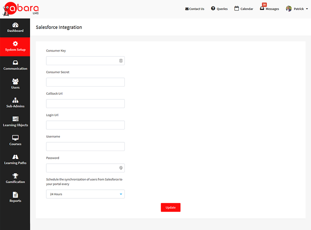Click the Callback Url label
This screenshot has height=230, width=311.
(54, 94)
